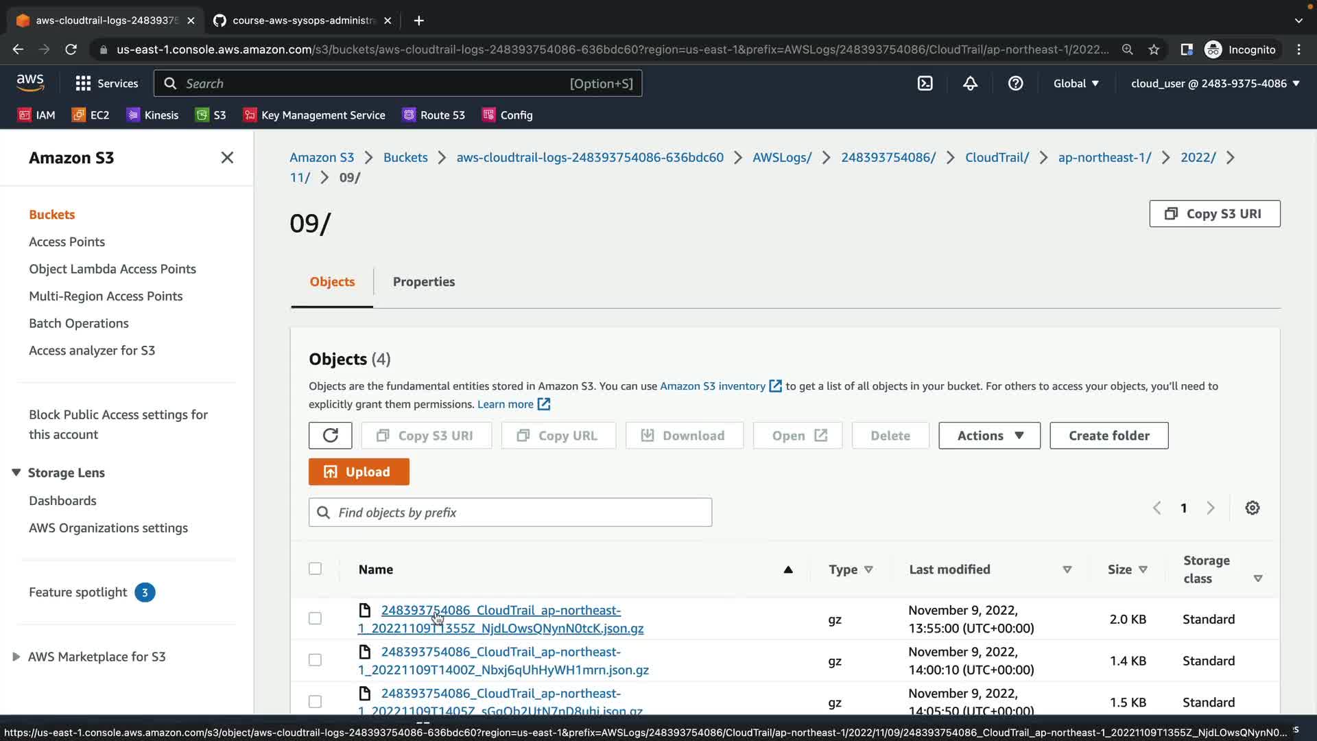The height and width of the screenshot is (741, 1317).
Task: Open table preferences gear icon
Action: 1252,508
